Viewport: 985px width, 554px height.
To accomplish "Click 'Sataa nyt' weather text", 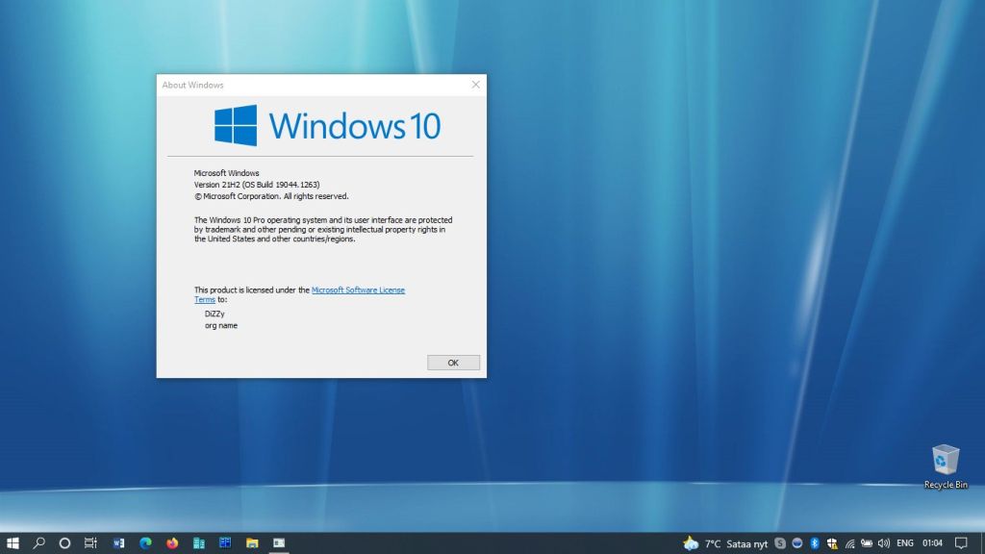I will pyautogui.click(x=746, y=544).
